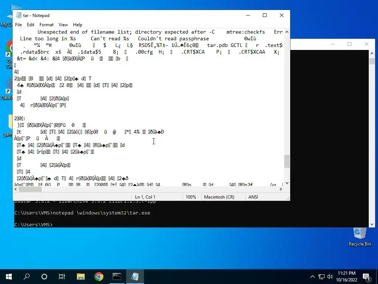Image resolution: width=378 pixels, height=284 pixels.
Task: Open Task View from the taskbar
Action: 62,276
